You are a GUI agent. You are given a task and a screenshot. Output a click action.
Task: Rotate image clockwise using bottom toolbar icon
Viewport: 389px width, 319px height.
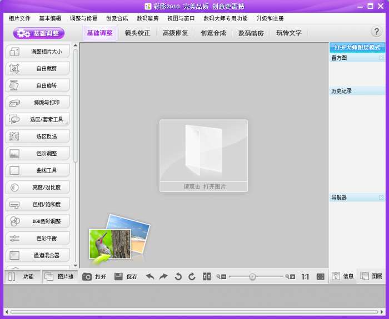(x=192, y=276)
